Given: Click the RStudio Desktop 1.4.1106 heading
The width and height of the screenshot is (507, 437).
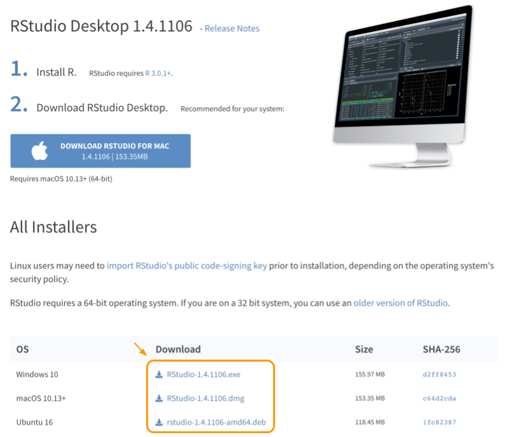Looking at the screenshot, I should [101, 26].
